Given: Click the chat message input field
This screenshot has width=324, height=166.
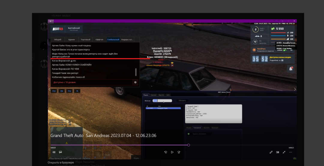Looking at the screenshot, I should (92, 82).
